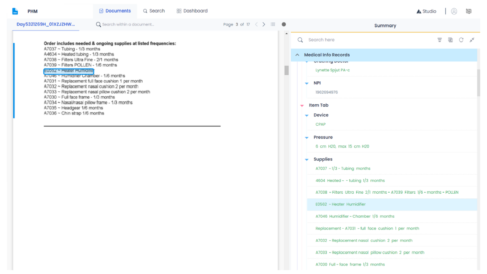Collapse the Pressure field

(x=307, y=137)
